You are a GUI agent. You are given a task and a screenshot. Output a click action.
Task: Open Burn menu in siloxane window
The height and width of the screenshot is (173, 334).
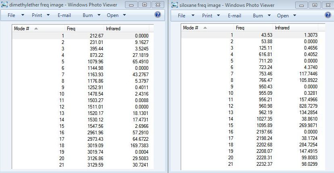pyautogui.click(x=258, y=16)
